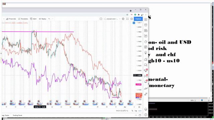Open chart settings gear in top toolbar

(x=123, y=19)
